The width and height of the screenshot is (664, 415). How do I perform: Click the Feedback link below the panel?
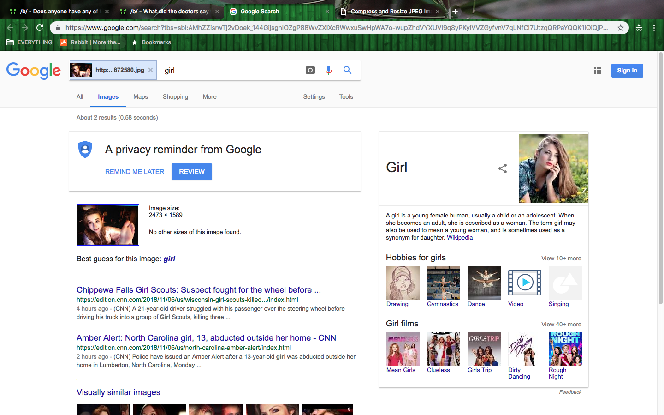click(570, 392)
